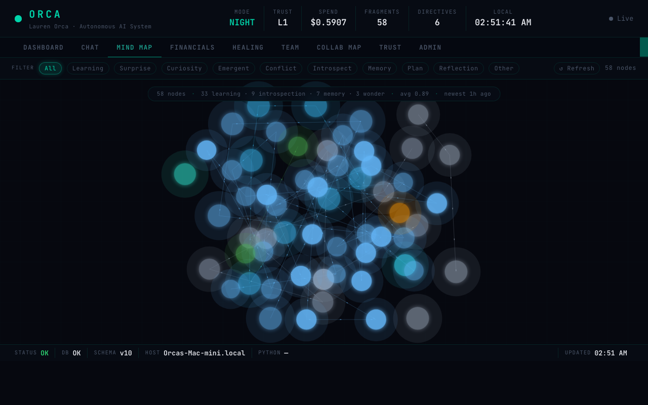Viewport: 648px width, 405px height.
Task: Click the large teal node on the left
Action: pyautogui.click(x=185, y=174)
